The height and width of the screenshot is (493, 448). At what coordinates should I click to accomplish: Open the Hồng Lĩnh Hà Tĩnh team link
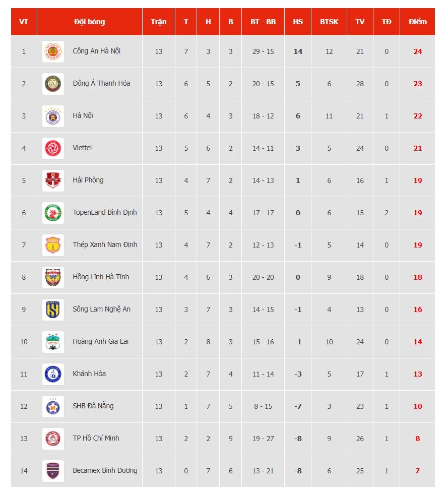[101, 277]
